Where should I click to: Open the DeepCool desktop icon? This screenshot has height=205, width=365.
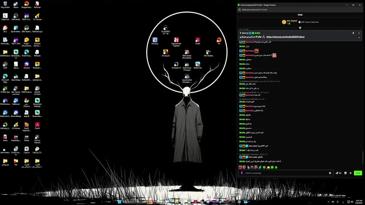(5, 17)
